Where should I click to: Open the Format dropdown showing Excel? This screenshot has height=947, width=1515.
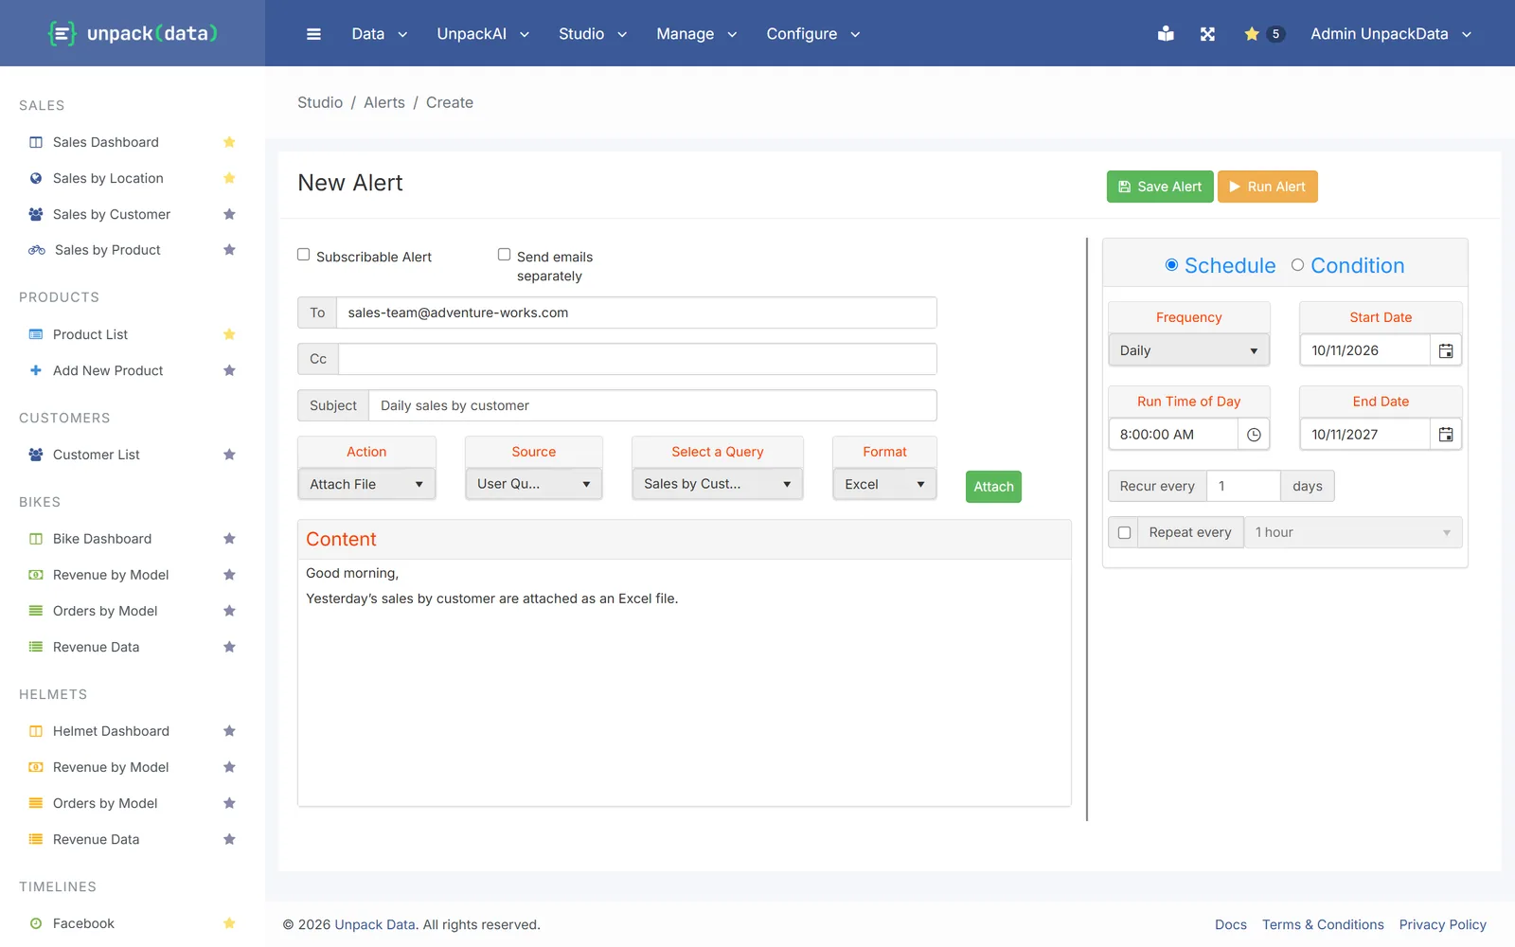884,484
